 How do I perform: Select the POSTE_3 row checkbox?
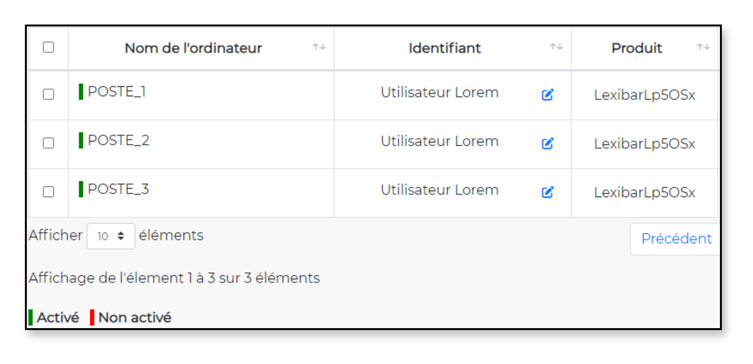[x=49, y=192]
